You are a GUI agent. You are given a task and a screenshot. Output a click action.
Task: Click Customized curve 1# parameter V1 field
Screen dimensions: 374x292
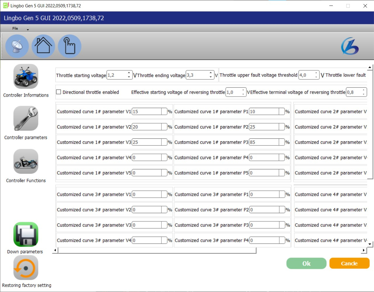(147, 112)
